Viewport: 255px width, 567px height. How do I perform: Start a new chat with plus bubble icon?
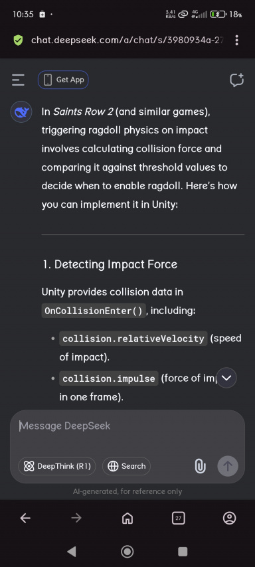pos(237,80)
